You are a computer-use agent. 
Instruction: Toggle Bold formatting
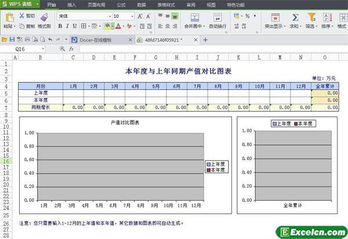pos(60,26)
